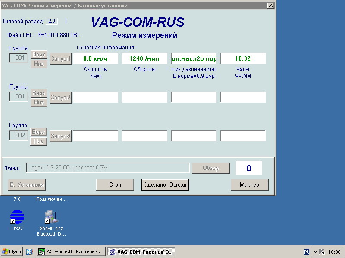This screenshot has height=258, width=345.
Task: Expand hidden tray icons arrow
Action: (x=315, y=252)
